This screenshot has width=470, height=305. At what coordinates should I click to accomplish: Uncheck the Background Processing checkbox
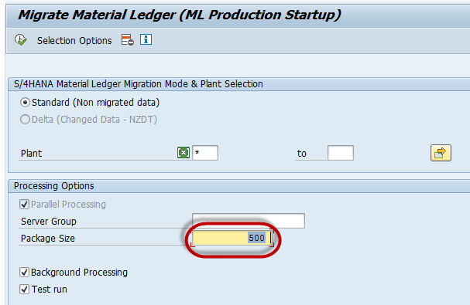tap(24, 273)
